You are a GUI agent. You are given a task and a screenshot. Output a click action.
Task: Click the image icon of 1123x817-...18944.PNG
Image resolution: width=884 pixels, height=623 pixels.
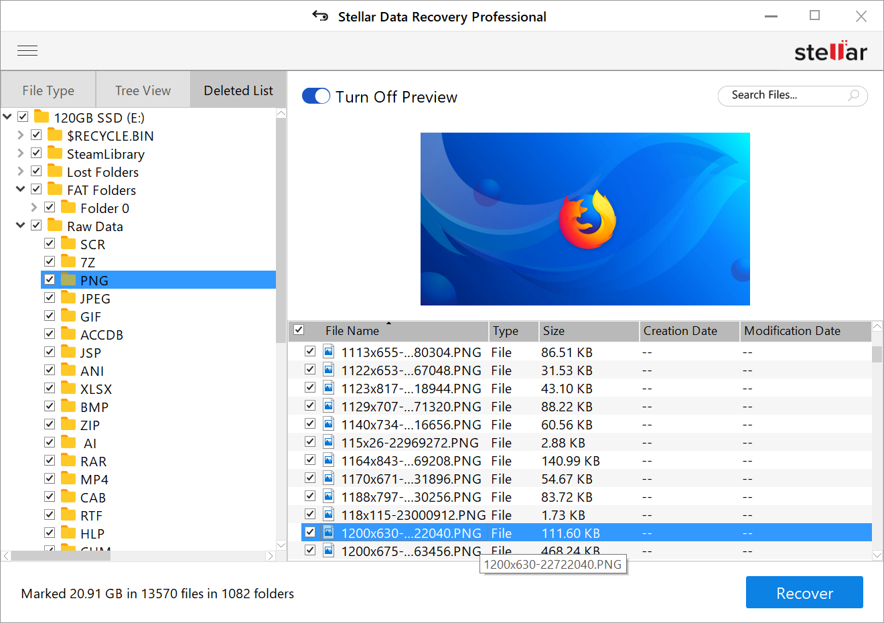coord(329,388)
